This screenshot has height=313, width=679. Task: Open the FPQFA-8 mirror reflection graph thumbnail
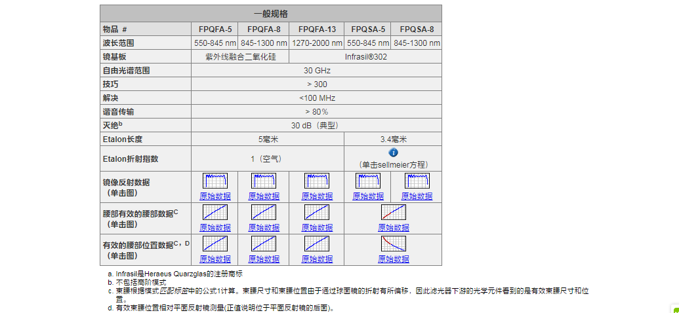(264, 181)
